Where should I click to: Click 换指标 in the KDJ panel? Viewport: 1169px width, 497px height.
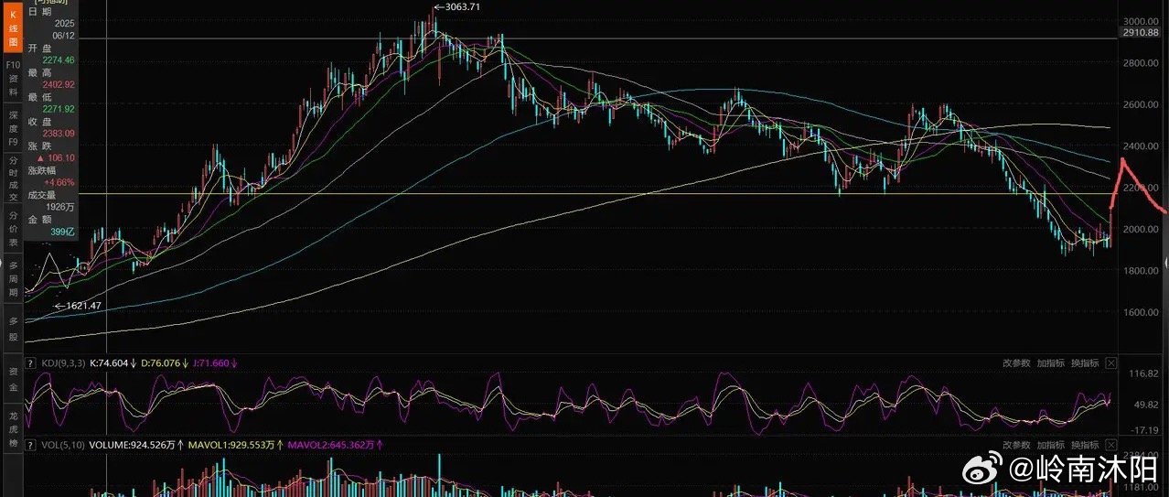tap(1085, 363)
